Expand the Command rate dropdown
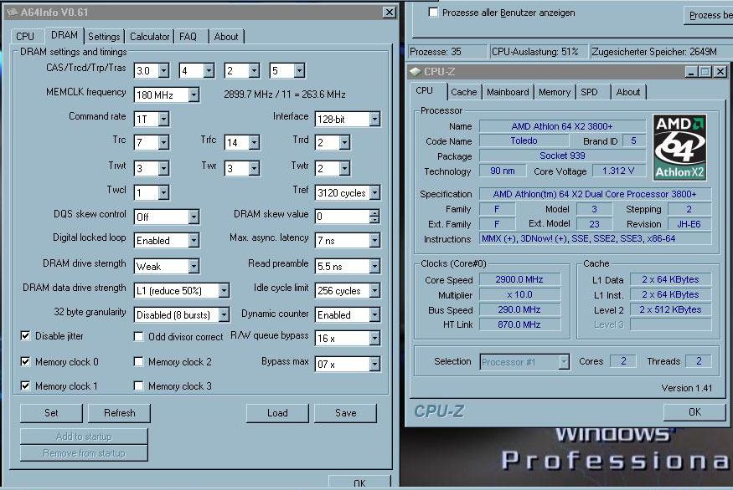The width and height of the screenshot is (733, 490). 163,119
